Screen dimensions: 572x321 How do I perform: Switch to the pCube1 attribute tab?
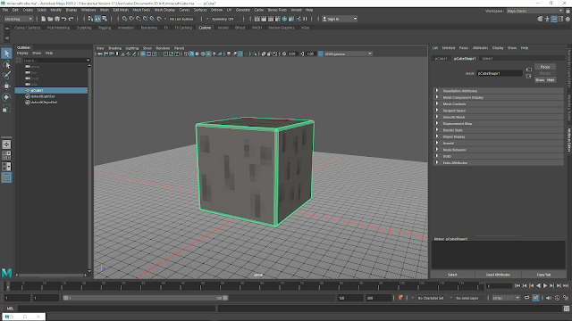click(x=441, y=58)
